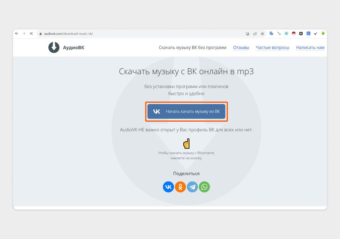Click the black checkmark extension icon

(x=316, y=33)
